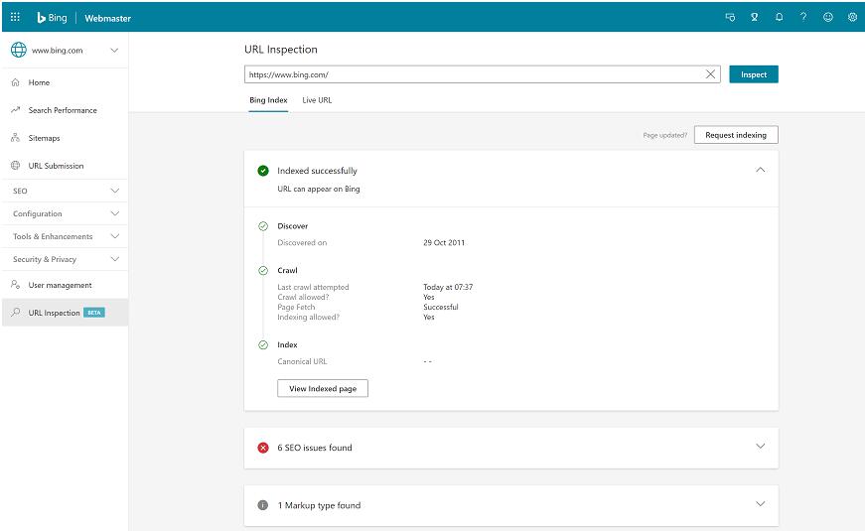The image size is (865, 531).
Task: Click the Webmaster header title
Action: click(x=107, y=18)
